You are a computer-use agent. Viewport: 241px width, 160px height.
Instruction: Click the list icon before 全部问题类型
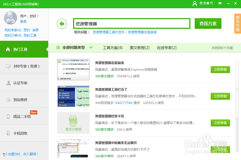58,47
